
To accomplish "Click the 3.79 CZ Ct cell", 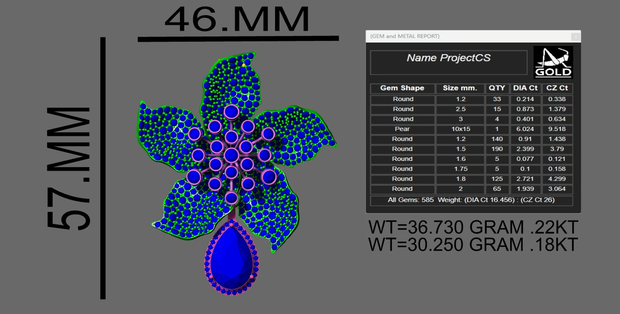I will pos(557,149).
